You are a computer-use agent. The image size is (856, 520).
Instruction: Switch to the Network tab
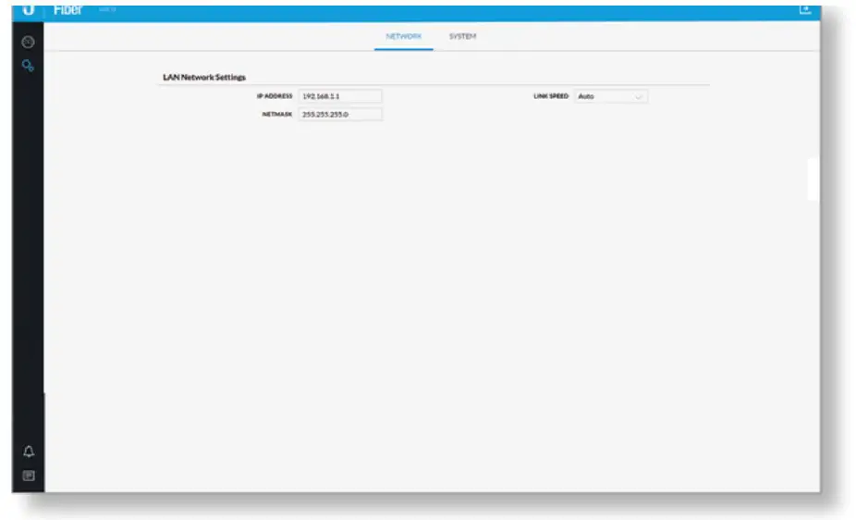pyautogui.click(x=403, y=37)
